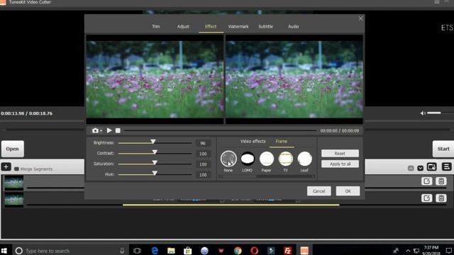Open File Explorer from taskbar

click(171, 251)
